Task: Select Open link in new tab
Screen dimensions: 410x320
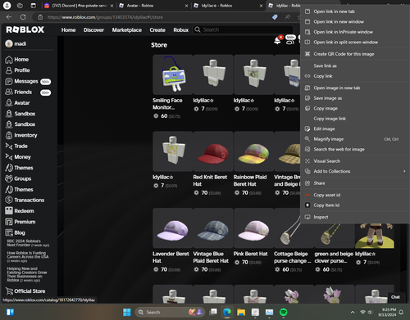Action: tap(355, 11)
